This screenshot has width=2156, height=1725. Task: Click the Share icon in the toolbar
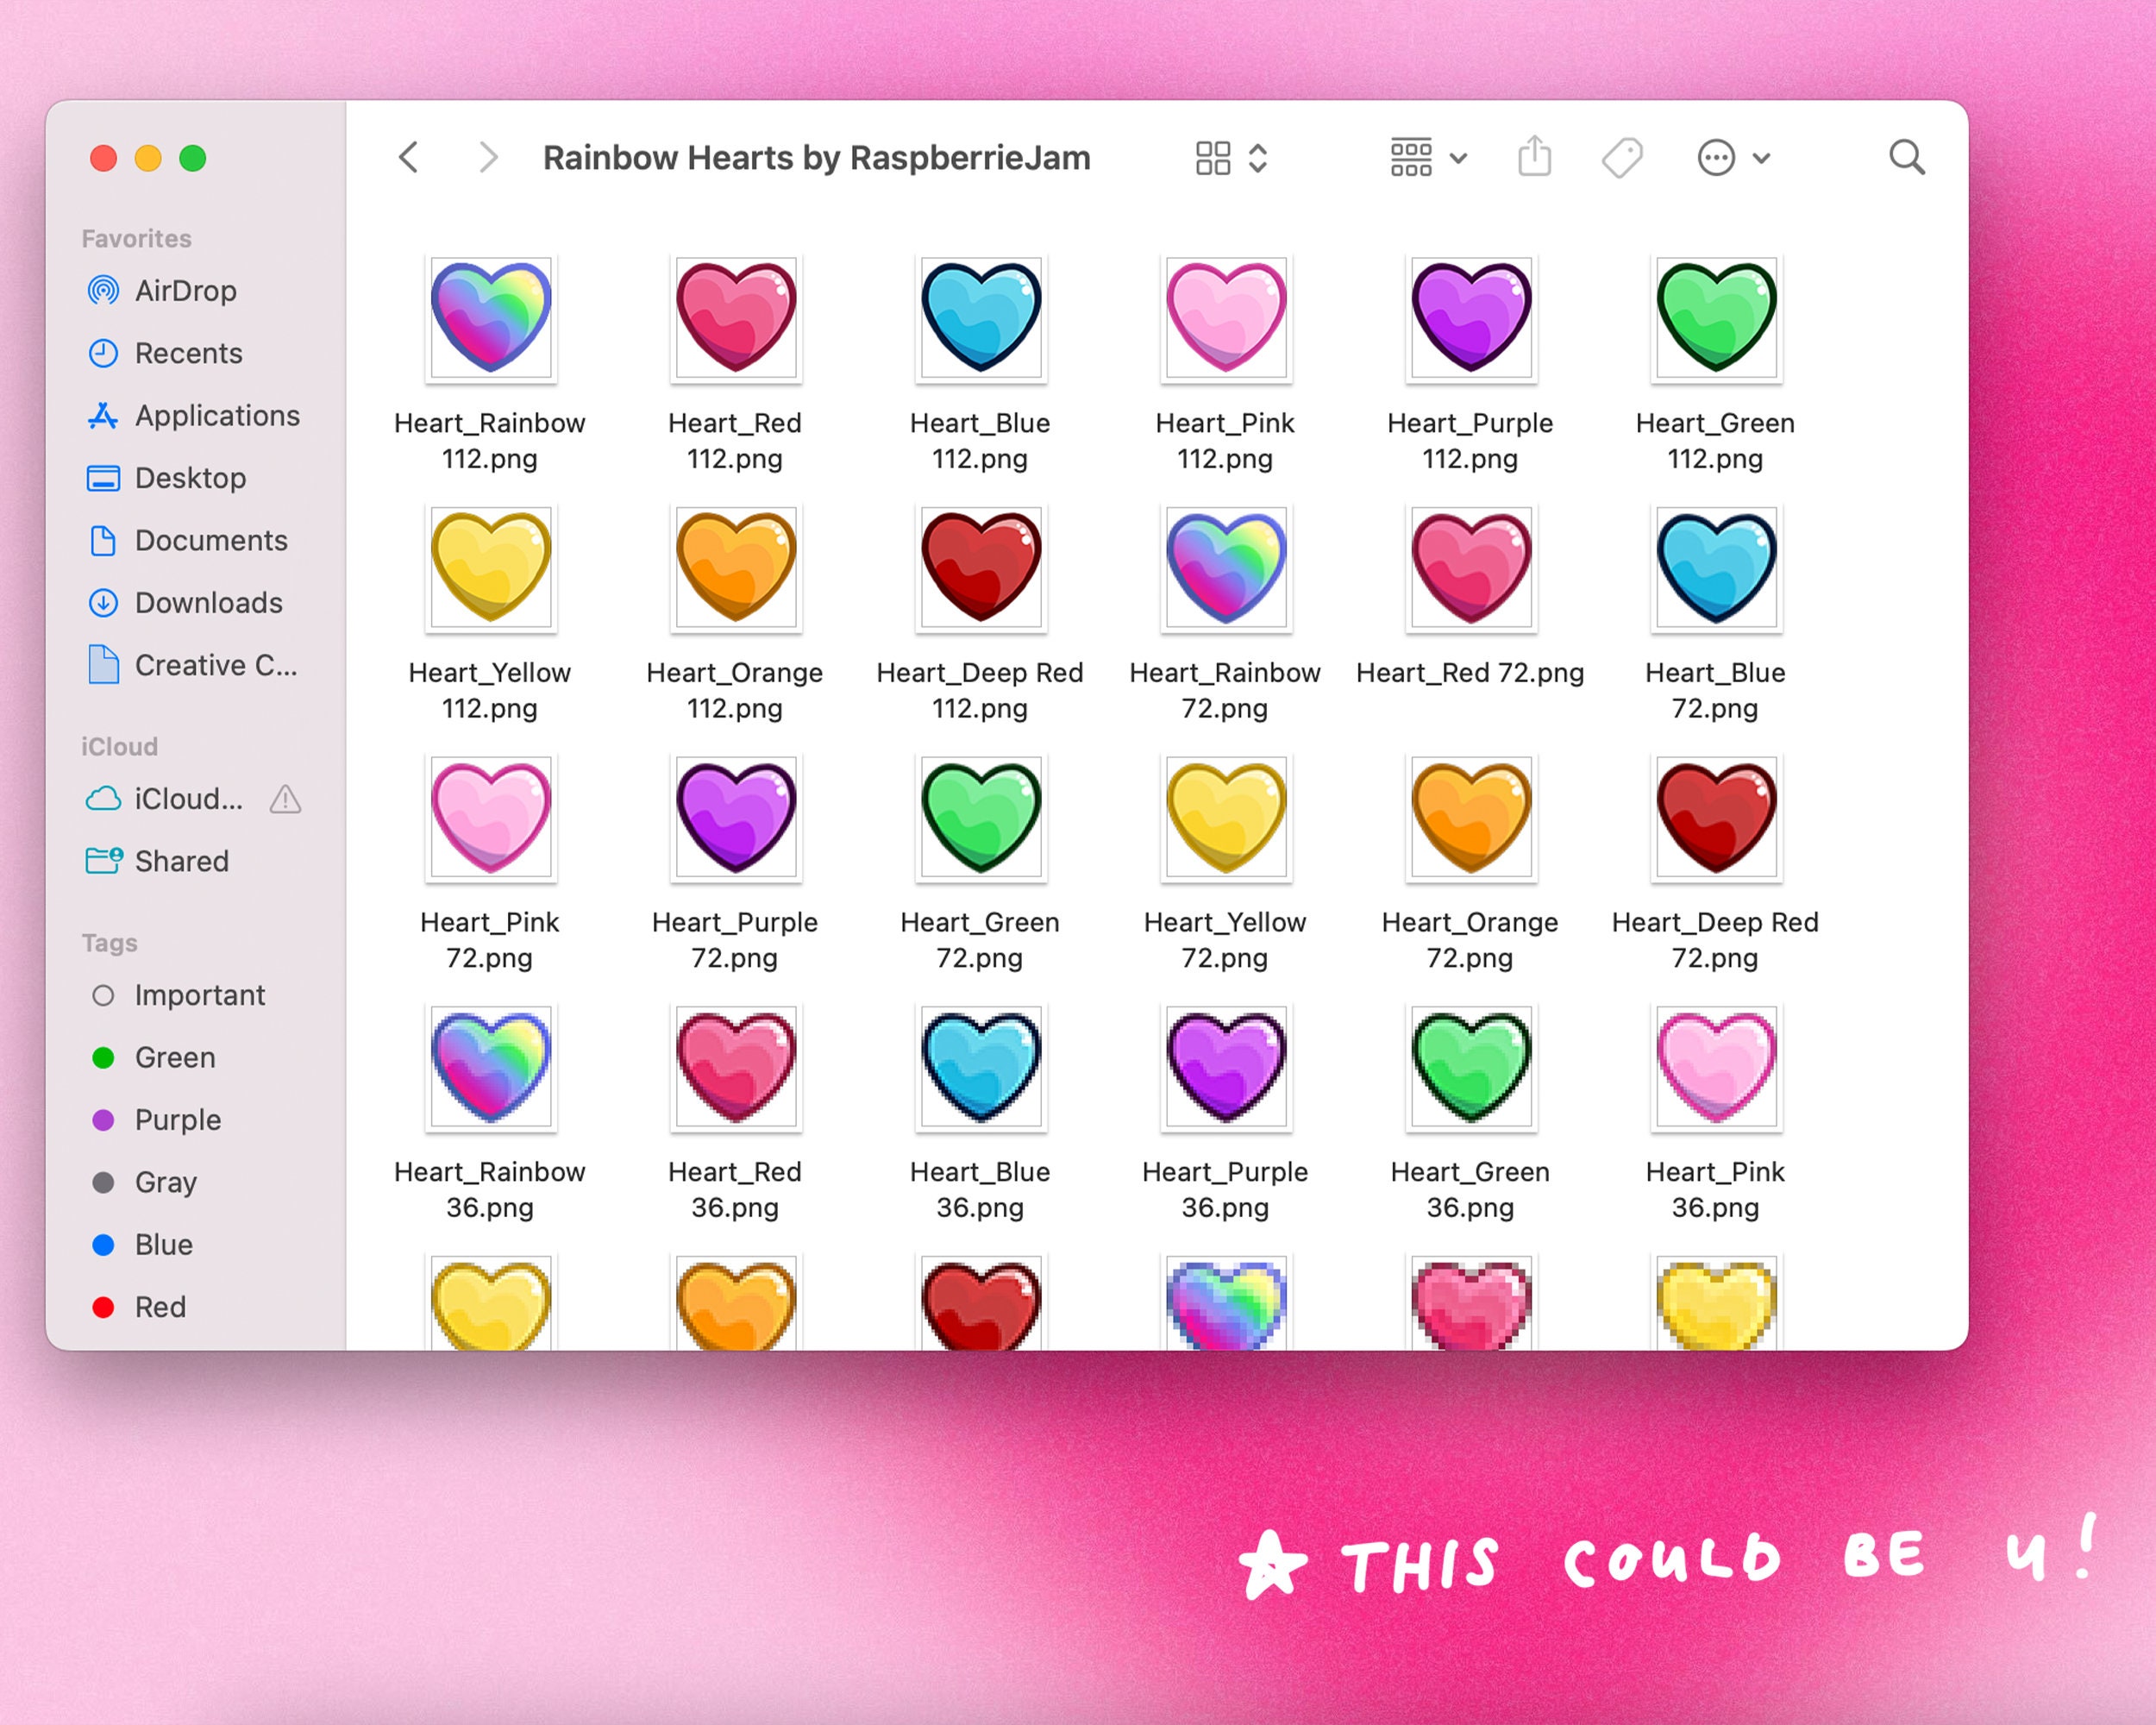(x=1533, y=157)
